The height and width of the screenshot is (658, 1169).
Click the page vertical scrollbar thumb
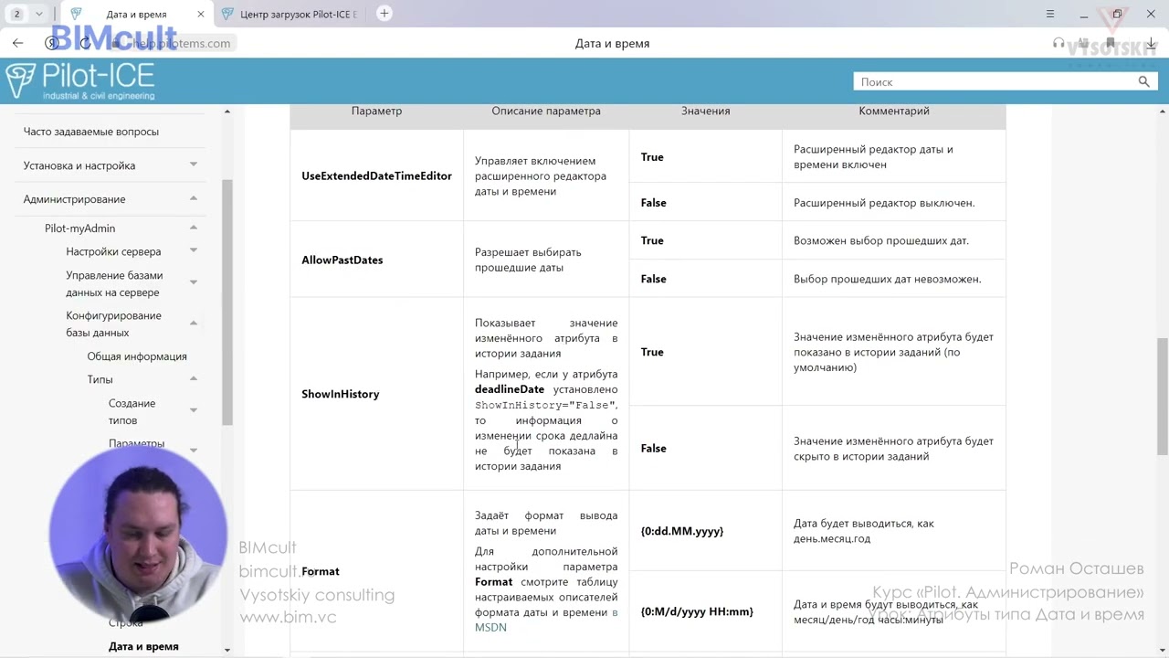tap(1163, 396)
